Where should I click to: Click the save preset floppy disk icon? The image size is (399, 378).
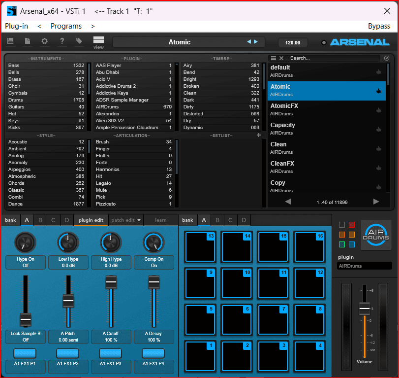10,42
